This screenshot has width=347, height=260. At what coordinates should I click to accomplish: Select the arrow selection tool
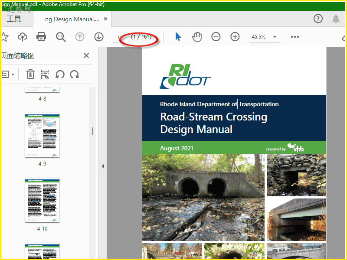pyautogui.click(x=178, y=37)
